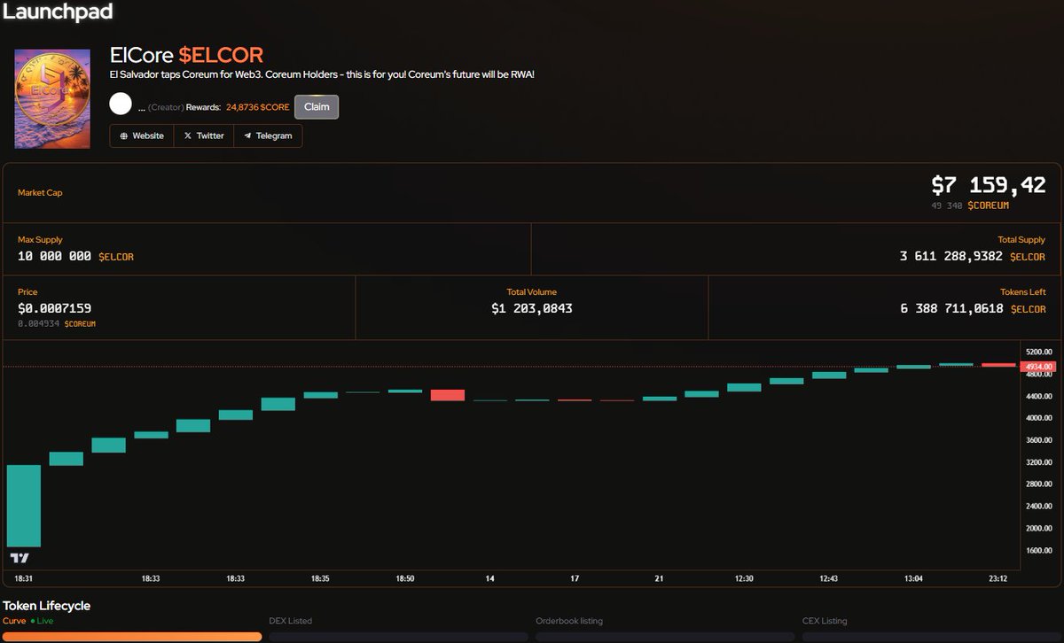This screenshot has width=1064, height=643.
Task: Click the large first green candle at 18:31
Action: coord(24,506)
